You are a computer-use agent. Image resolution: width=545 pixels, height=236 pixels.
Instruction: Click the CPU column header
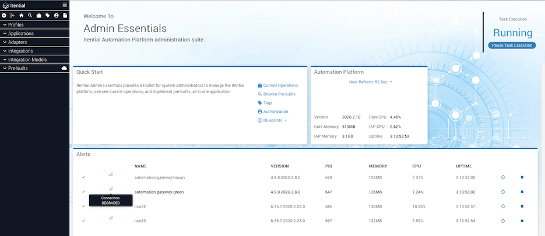click(x=416, y=166)
